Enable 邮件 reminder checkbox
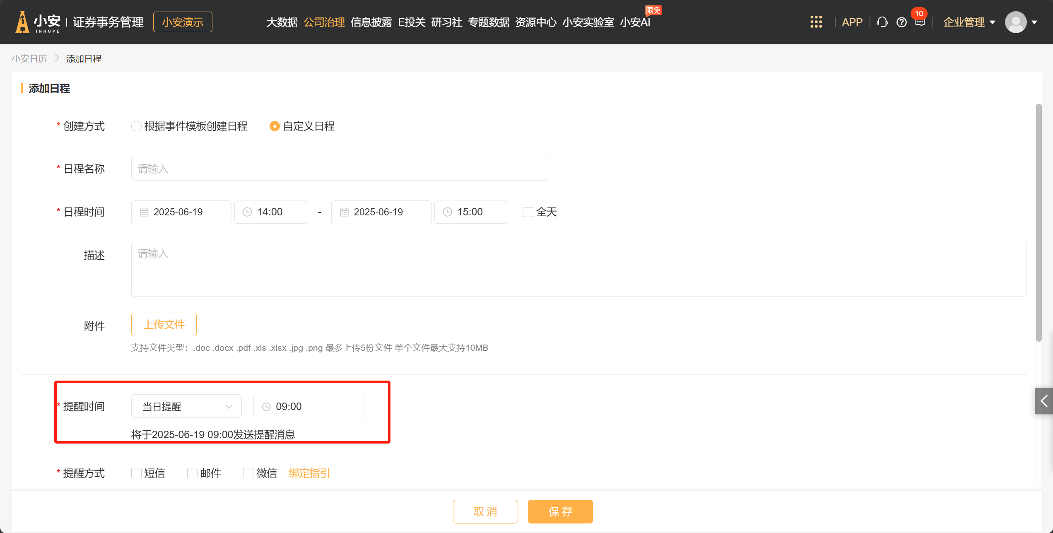 coord(192,473)
